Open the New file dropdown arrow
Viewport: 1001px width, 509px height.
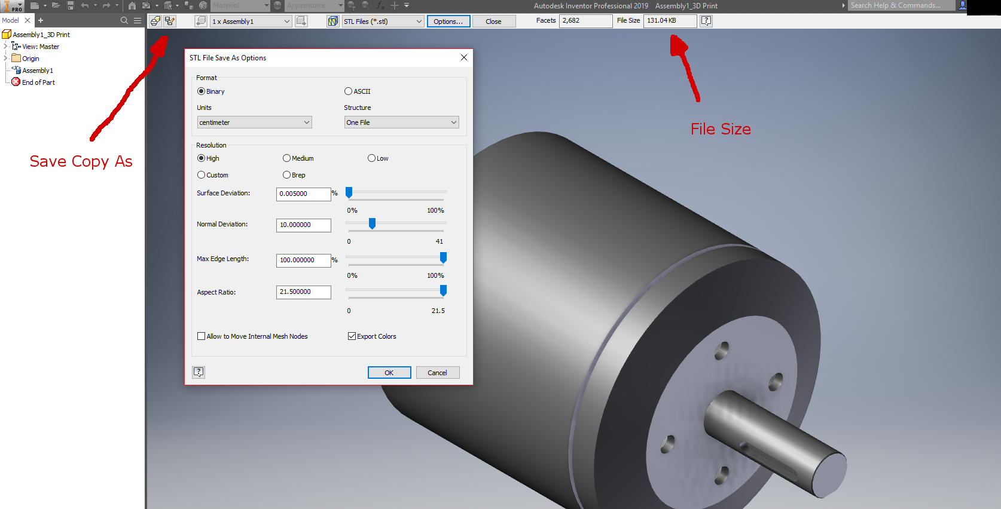click(45, 5)
